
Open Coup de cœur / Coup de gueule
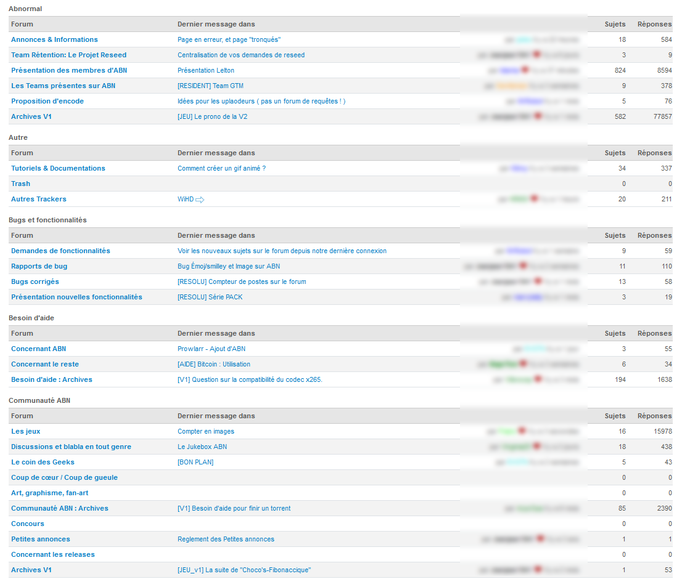(x=64, y=478)
